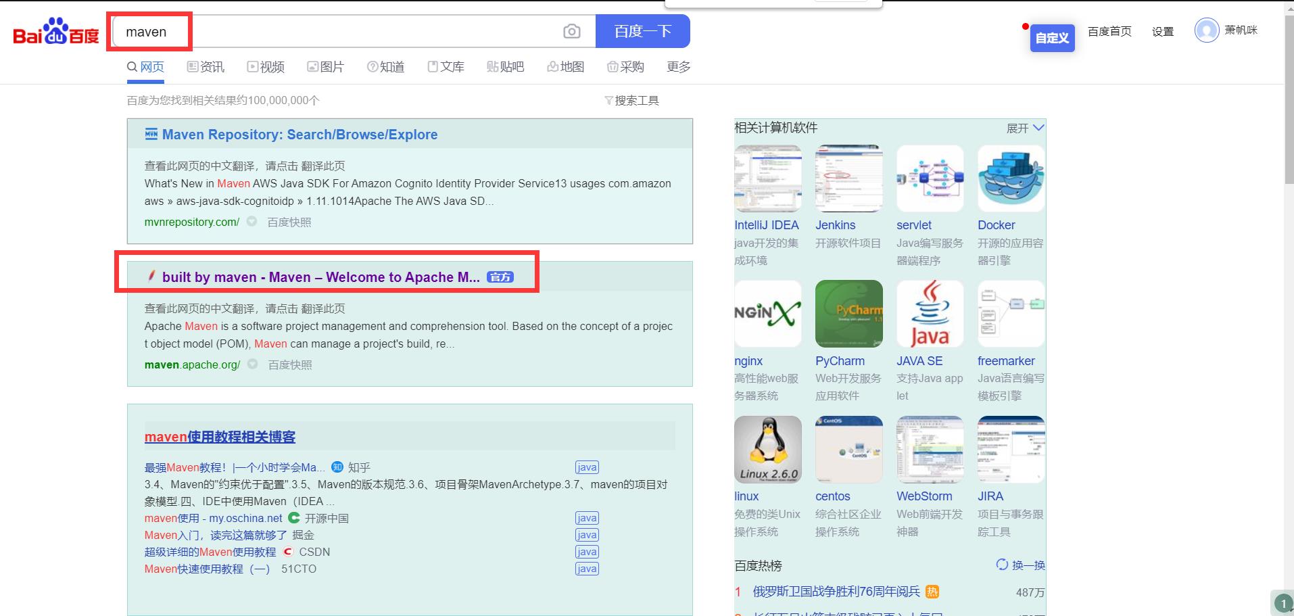Click Maven Repository MVN favicon
Image resolution: width=1294 pixels, height=616 pixels.
point(151,134)
